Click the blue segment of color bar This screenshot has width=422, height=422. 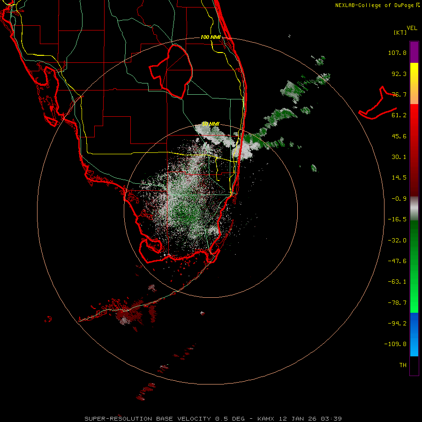pos(414,334)
